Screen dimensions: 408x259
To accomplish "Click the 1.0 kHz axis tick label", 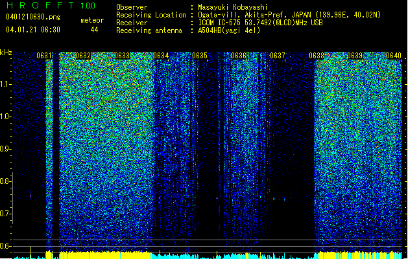I will coord(5,117).
